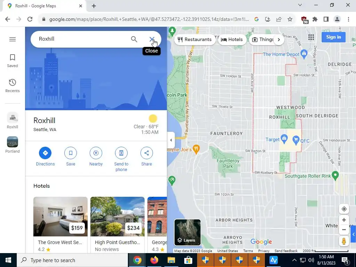
Task: Open Chrome profile avatar
Action: click(x=337, y=19)
